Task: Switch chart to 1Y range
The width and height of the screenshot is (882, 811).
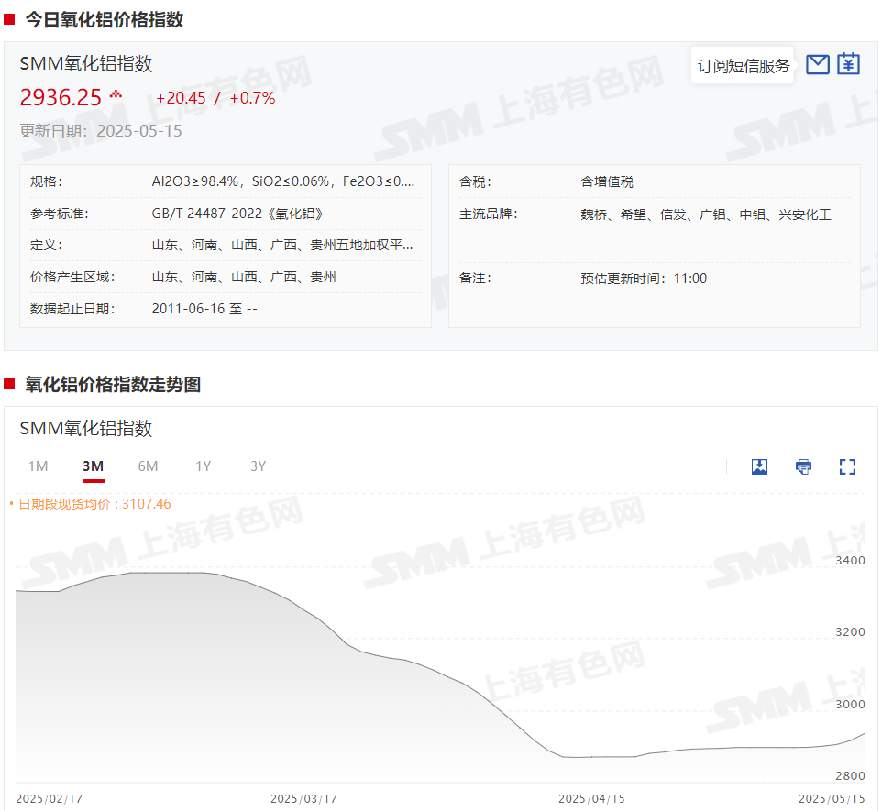Action: coord(203,466)
